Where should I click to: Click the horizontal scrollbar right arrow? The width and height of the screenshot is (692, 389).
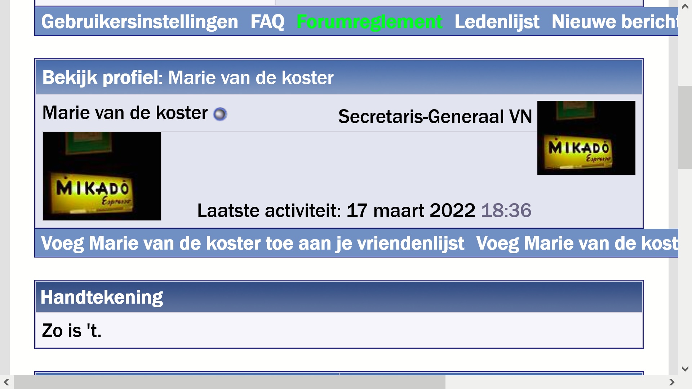672,382
